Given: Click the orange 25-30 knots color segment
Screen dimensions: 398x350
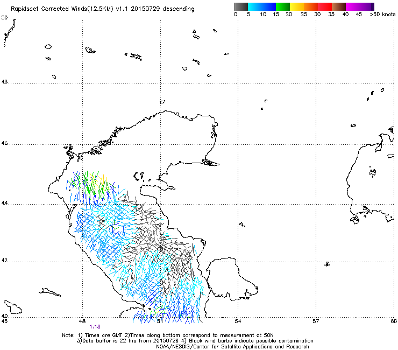Looking at the screenshot, I should (311, 6).
